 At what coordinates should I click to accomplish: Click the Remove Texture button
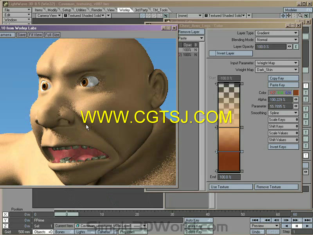277,187
